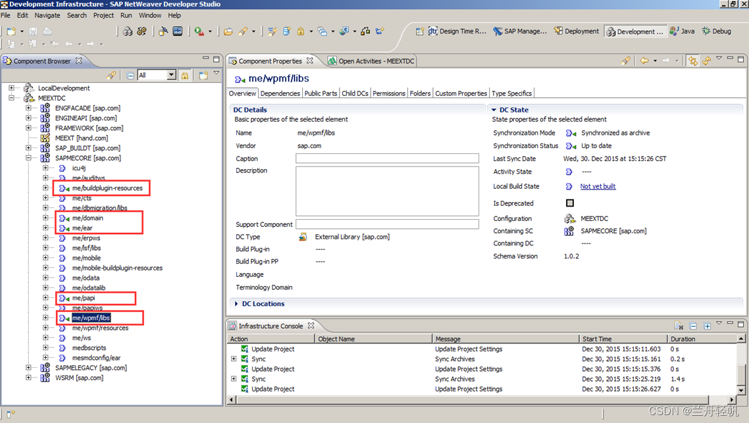
Task: Switch to SAP Management perspective
Action: point(520,32)
